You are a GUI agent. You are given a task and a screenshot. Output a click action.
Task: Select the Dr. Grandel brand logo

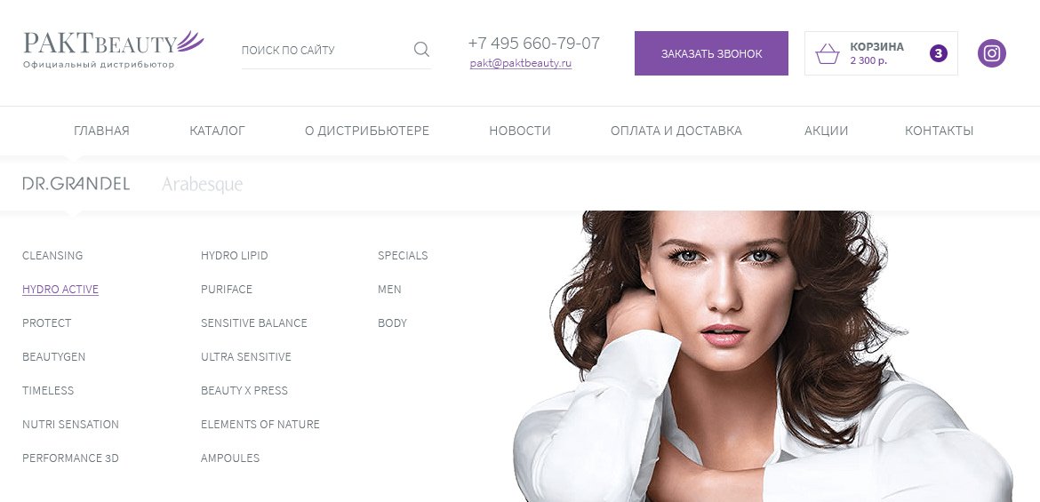click(76, 184)
